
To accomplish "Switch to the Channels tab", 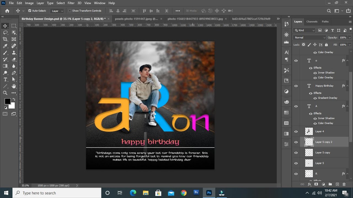I will [312, 21].
